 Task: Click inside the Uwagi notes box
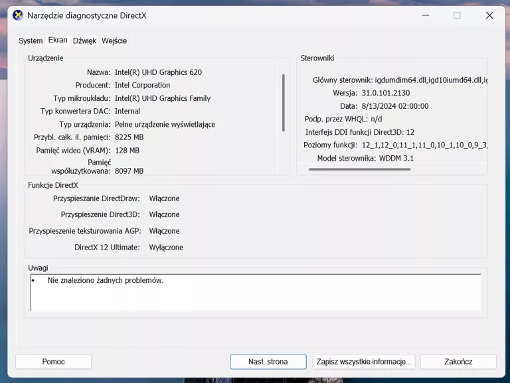point(256,292)
